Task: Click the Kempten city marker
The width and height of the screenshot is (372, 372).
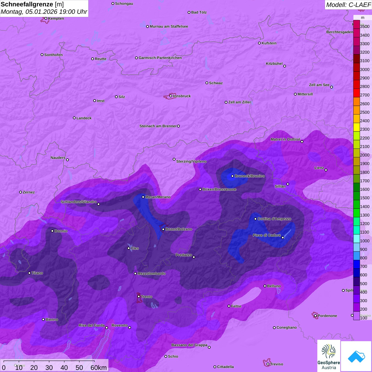Action: coord(46,18)
